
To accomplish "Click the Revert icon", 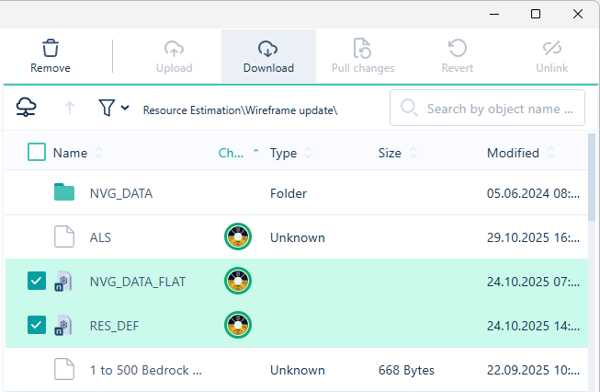I will pyautogui.click(x=457, y=48).
